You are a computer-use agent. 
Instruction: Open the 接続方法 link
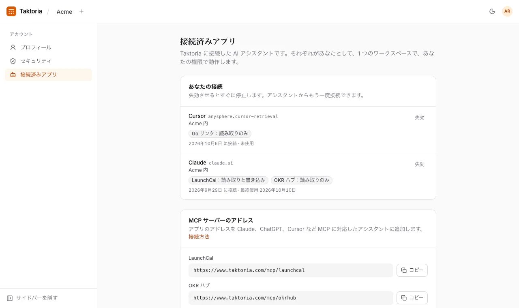click(x=199, y=237)
